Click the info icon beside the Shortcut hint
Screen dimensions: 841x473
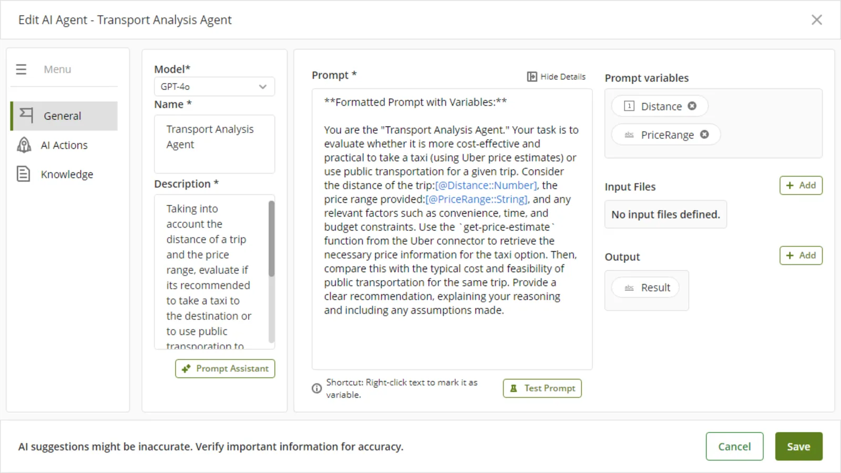[x=316, y=388]
